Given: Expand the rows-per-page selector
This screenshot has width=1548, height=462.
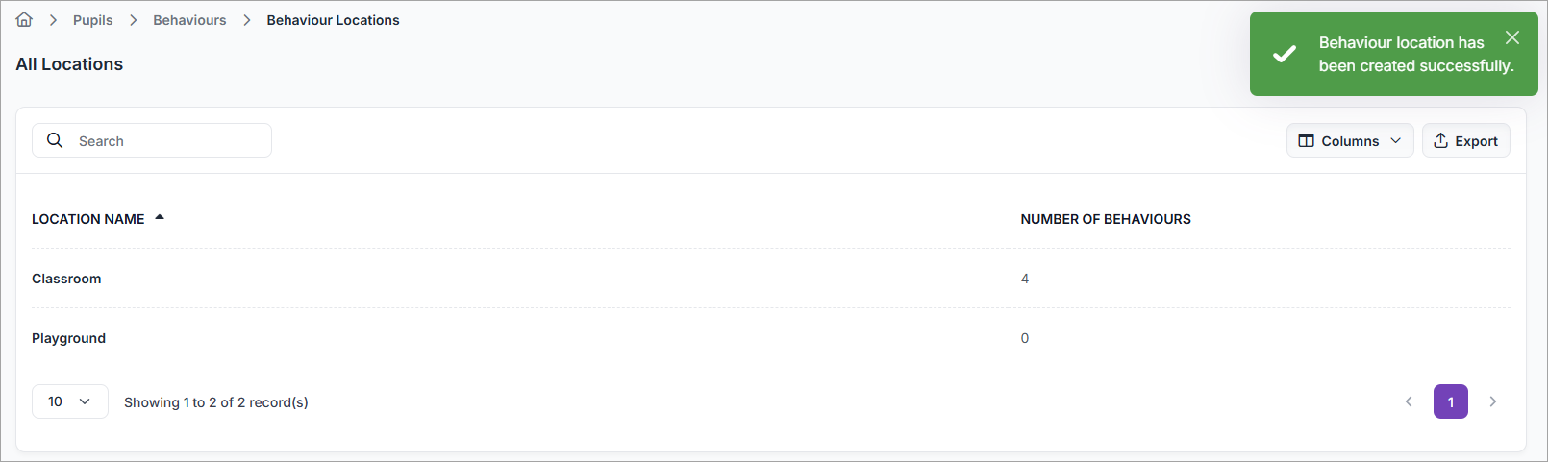Looking at the screenshot, I should coord(70,401).
